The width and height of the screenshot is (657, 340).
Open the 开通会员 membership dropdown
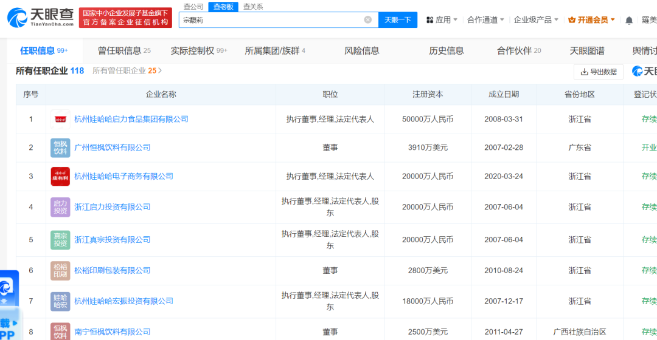(x=591, y=20)
